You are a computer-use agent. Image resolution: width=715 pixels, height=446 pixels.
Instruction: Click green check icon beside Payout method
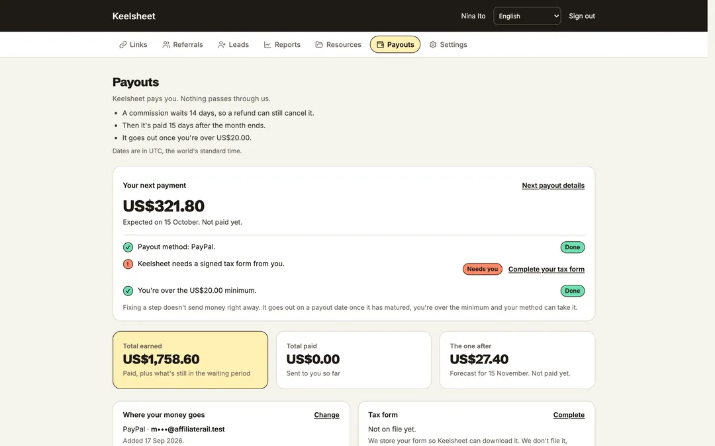[x=128, y=247]
